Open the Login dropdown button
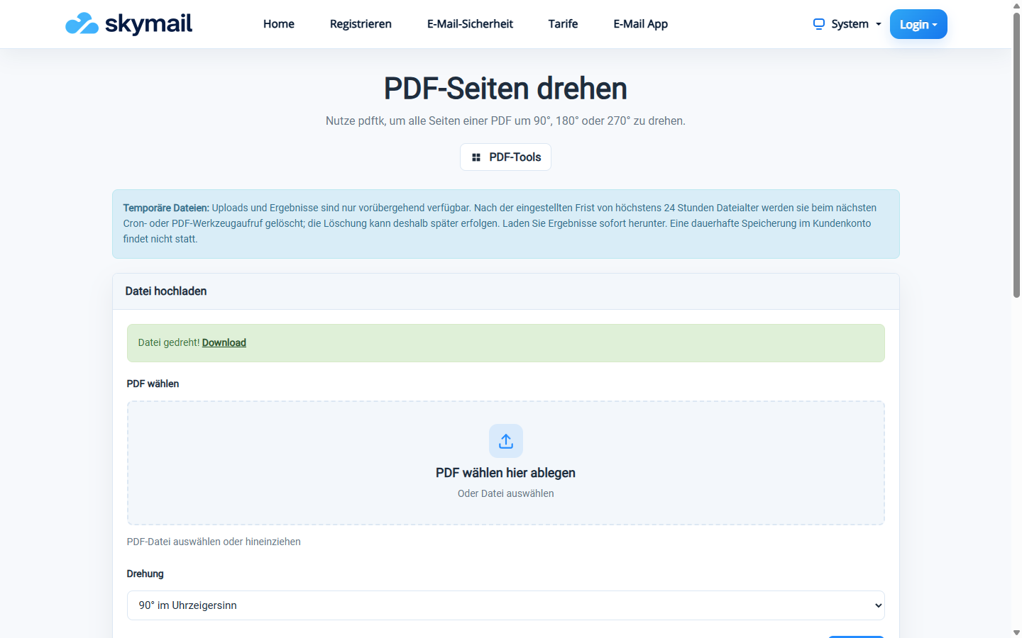 click(918, 24)
